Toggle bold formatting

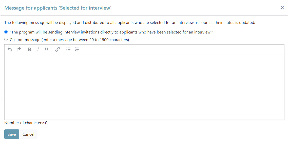(29, 49)
